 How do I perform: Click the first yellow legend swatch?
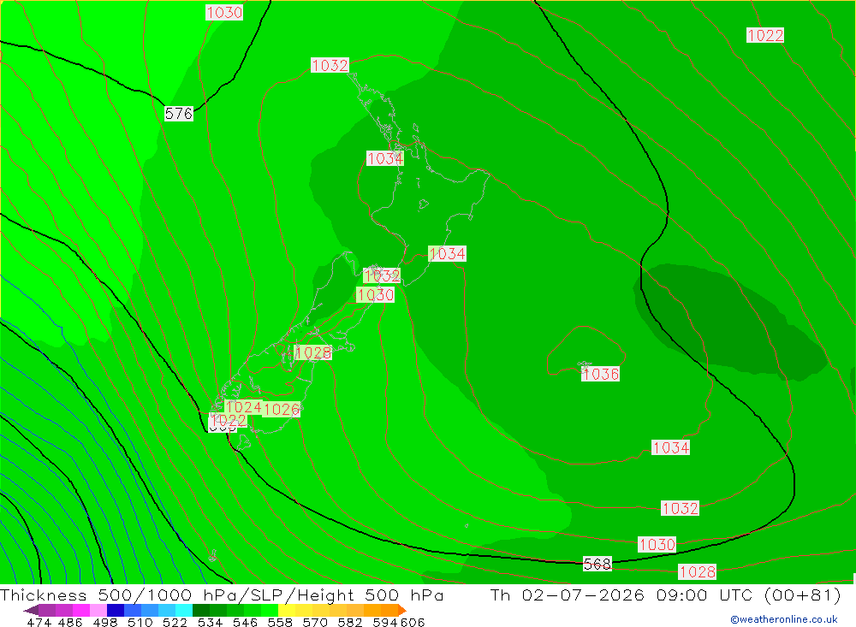tap(287, 610)
